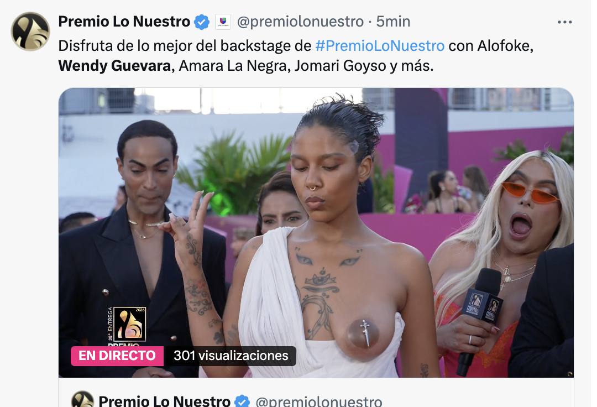Screen dimensions: 597x407
Task: Click the Univision affiliate badge icon
Action: (223, 22)
